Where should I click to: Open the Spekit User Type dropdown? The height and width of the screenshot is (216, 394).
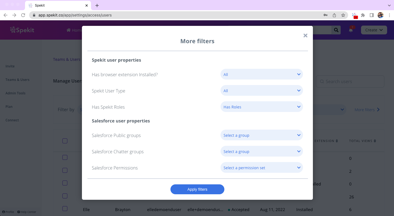pos(261,91)
